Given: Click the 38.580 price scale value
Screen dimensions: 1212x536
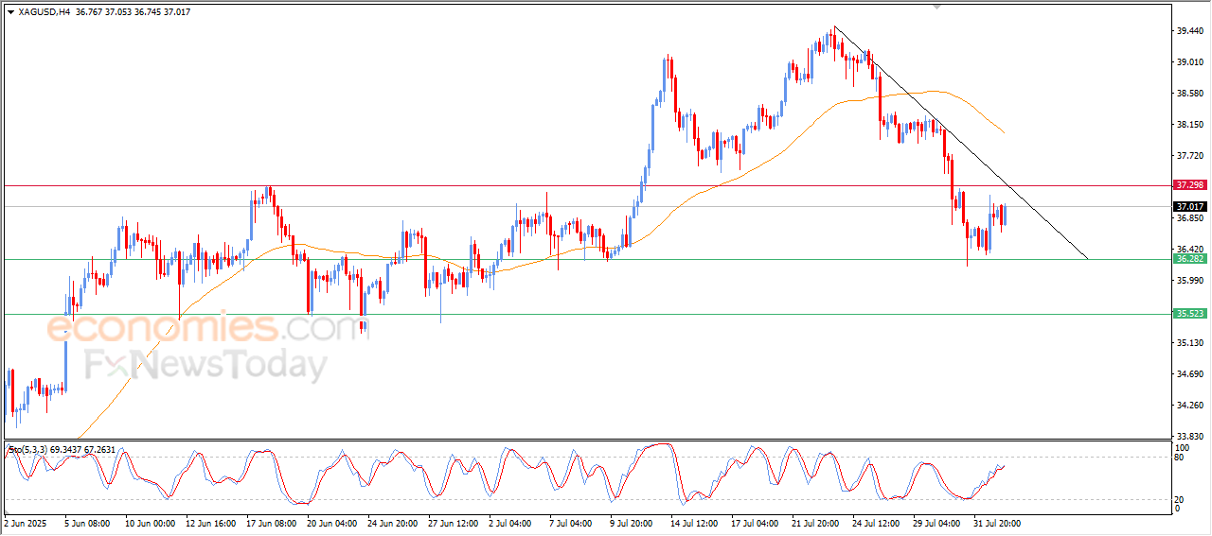Looking at the screenshot, I should [1190, 94].
